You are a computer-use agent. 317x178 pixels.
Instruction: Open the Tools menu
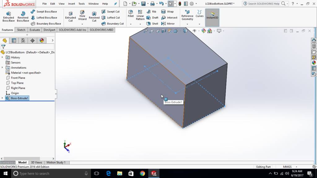(81, 4)
